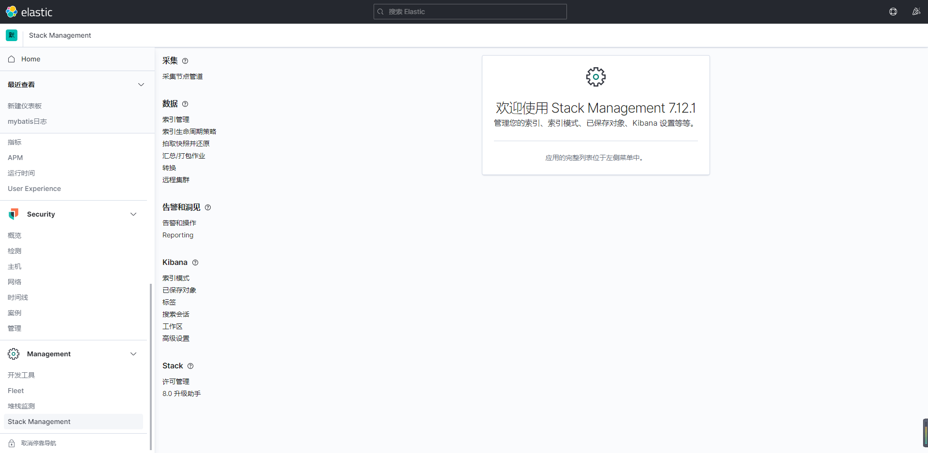Open Security 案例 page
The height and width of the screenshot is (453, 928).
tap(14, 313)
